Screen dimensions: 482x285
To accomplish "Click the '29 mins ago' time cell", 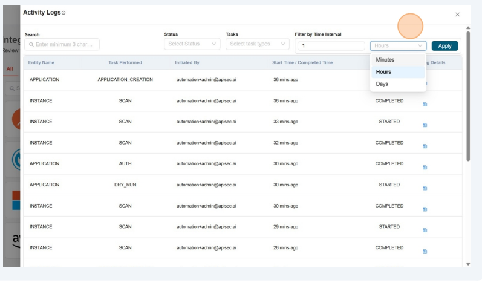I will pyautogui.click(x=286, y=227).
